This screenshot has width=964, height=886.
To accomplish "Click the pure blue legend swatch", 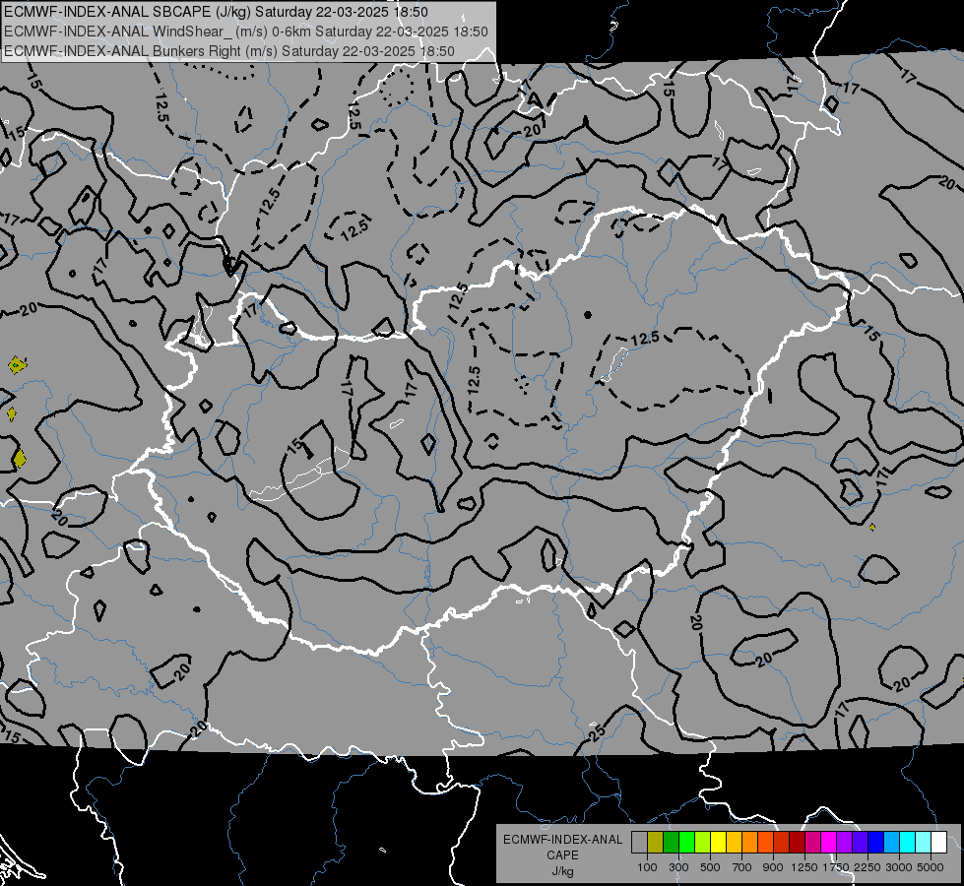I will [876, 843].
